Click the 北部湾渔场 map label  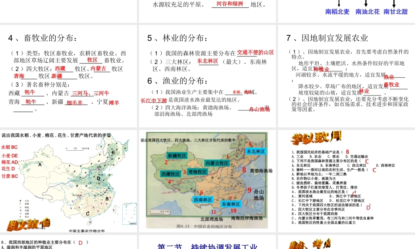point(212,219)
